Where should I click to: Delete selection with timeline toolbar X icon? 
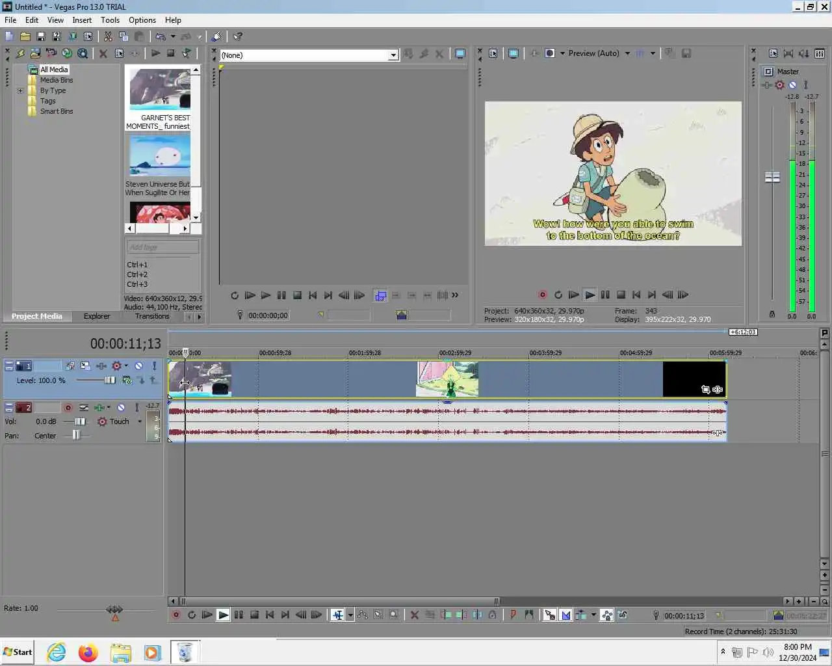(x=414, y=615)
